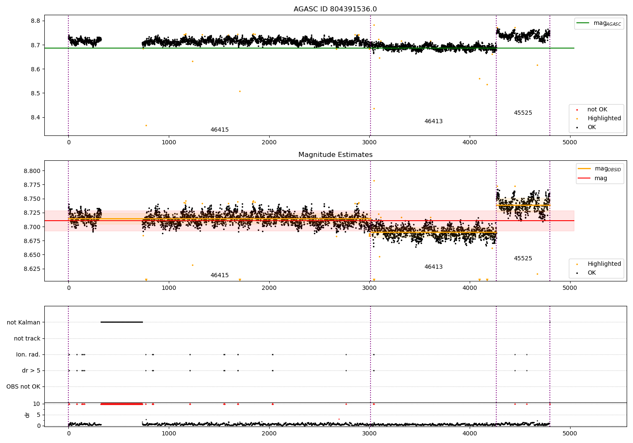The image size is (633, 443).
Task: Click the 'not track' row label
Action: 27,338
